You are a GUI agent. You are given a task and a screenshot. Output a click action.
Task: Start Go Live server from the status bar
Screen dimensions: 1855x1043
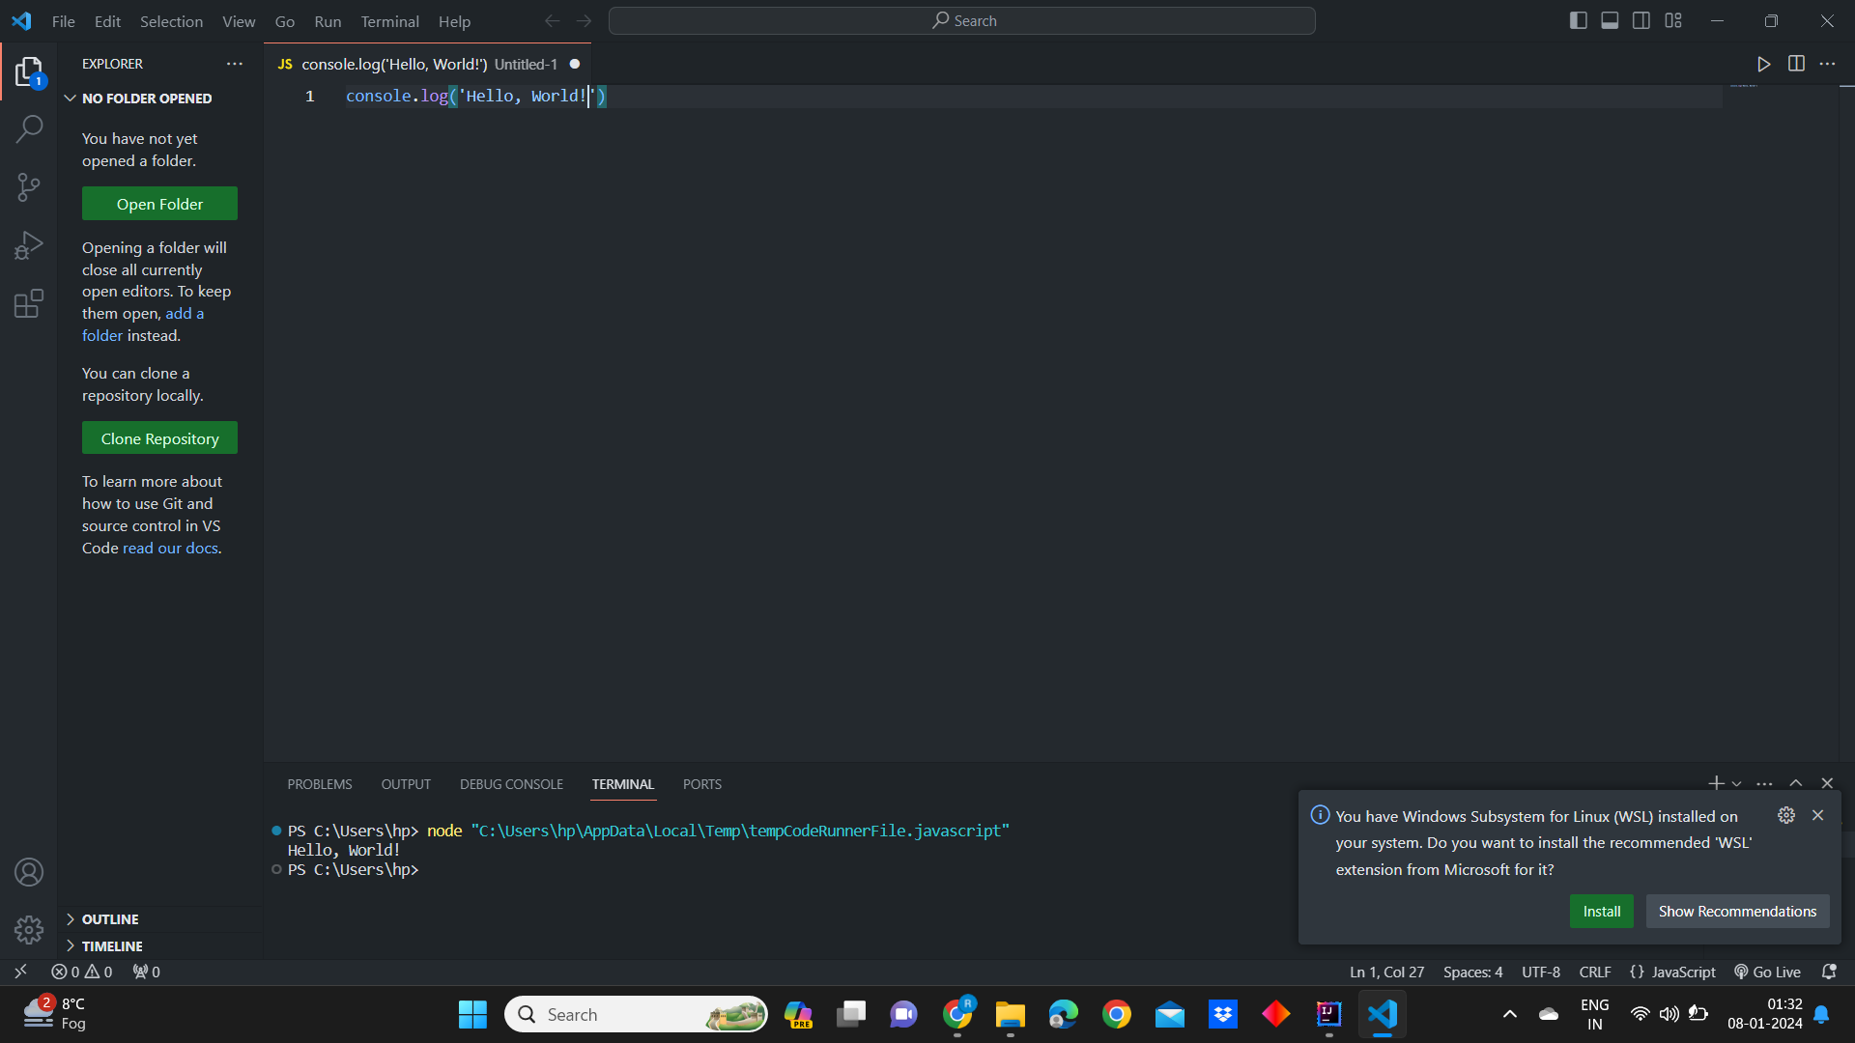(1768, 972)
